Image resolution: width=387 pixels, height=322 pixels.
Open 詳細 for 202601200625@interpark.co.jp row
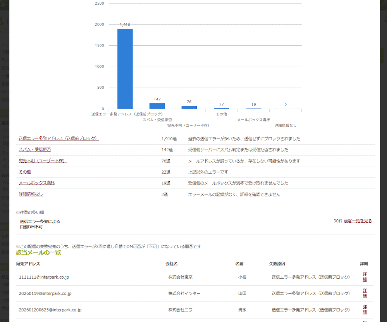(x=365, y=309)
